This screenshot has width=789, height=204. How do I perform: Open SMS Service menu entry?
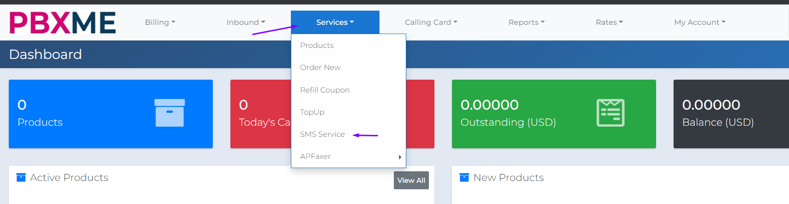pos(322,134)
